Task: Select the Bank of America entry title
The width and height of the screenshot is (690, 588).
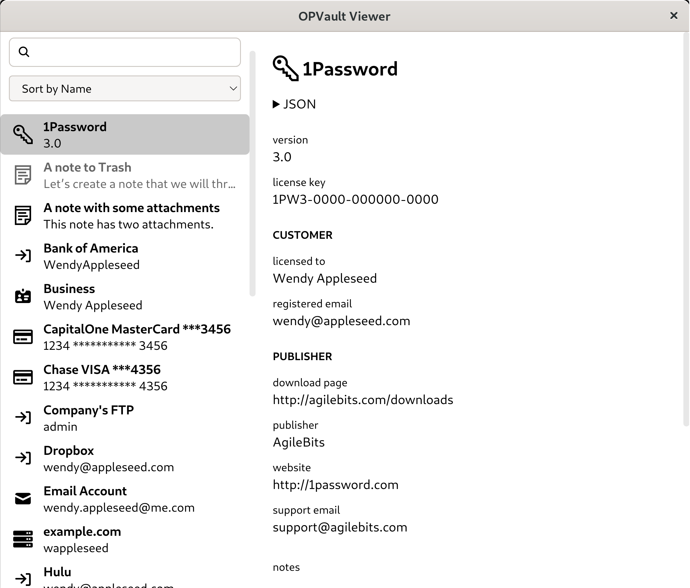Action: [x=90, y=248]
